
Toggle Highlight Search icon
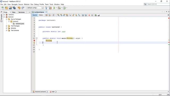coord(67,15)
